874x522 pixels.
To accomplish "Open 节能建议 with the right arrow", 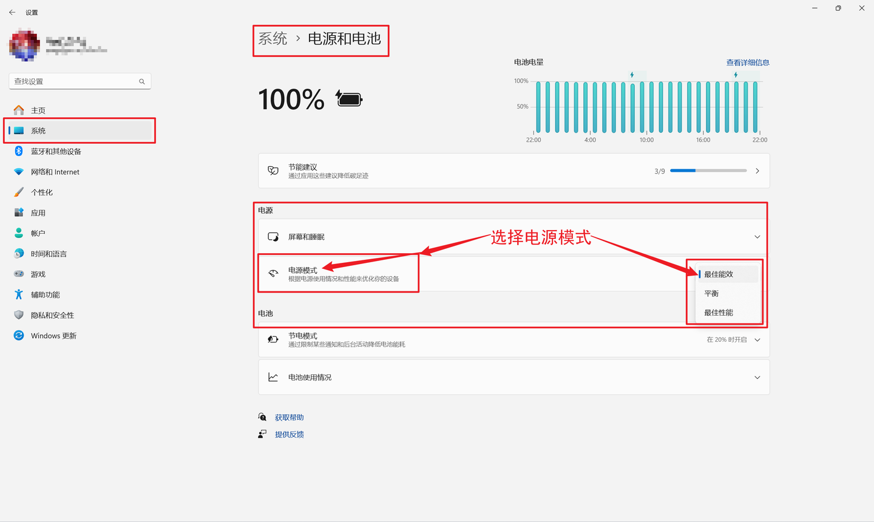I will coord(757,171).
